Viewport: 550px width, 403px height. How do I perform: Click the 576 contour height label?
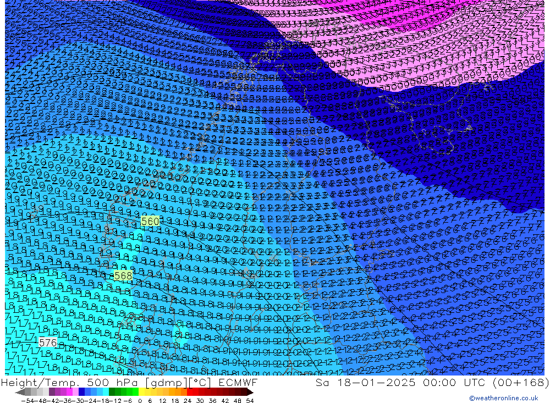coord(48,343)
